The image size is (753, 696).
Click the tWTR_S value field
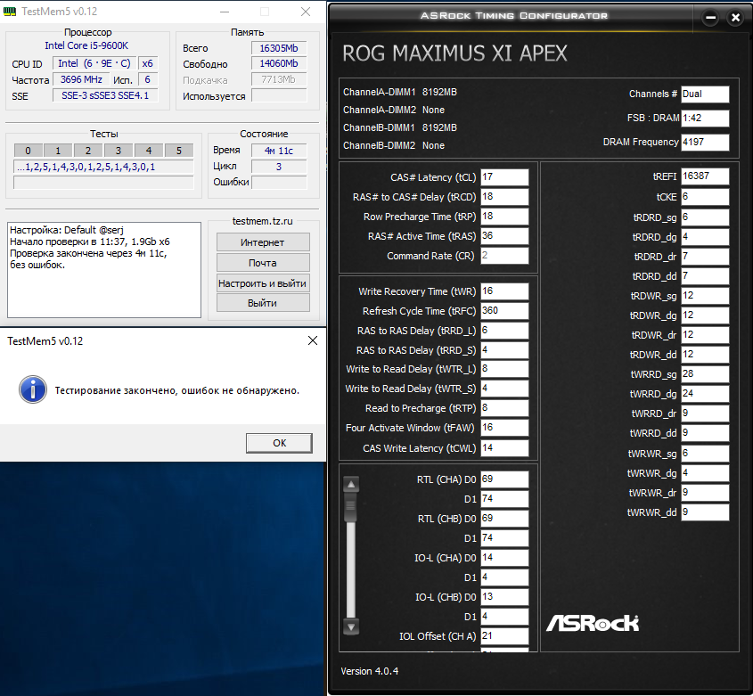click(x=504, y=389)
